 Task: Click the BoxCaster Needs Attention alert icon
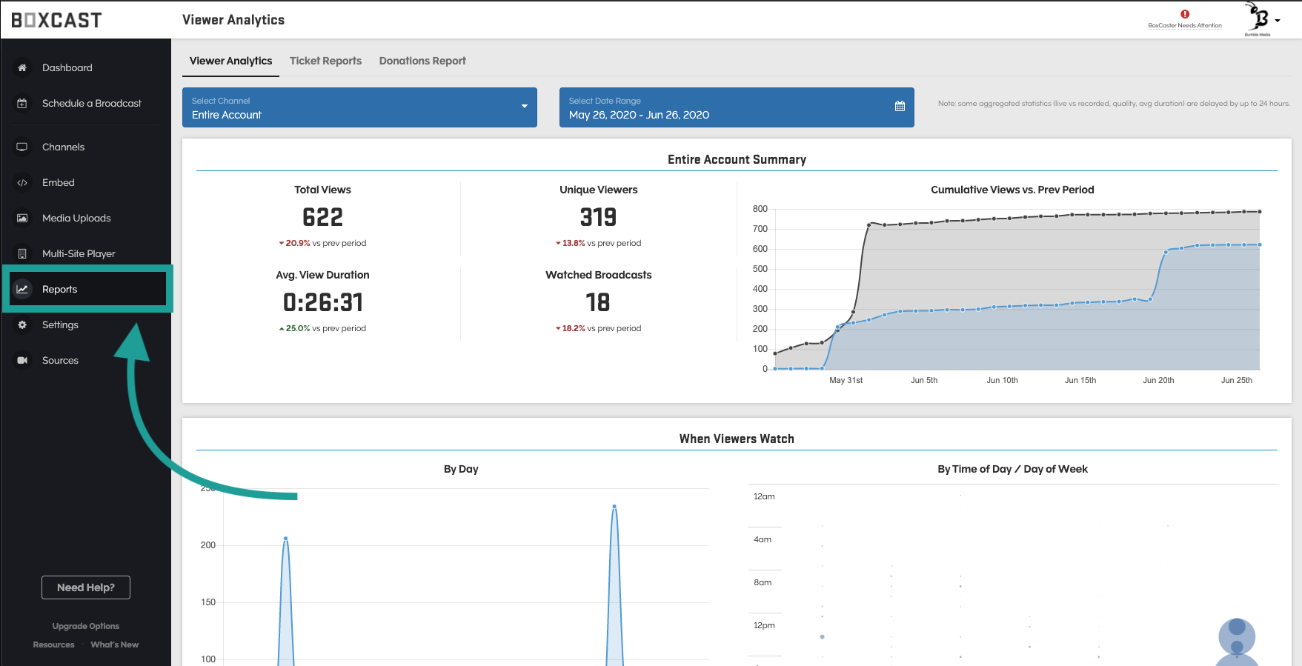pyautogui.click(x=1184, y=14)
